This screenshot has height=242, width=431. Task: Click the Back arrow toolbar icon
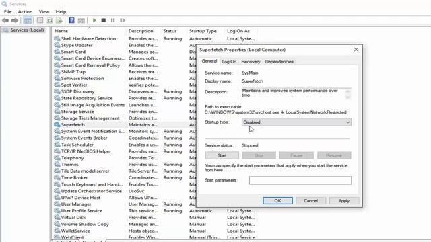[x=5, y=20]
